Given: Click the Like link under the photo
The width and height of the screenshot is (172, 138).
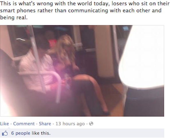Looking at the screenshot, I should pyautogui.click(x=5, y=124).
